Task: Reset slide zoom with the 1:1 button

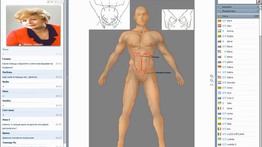Action: (212, 85)
